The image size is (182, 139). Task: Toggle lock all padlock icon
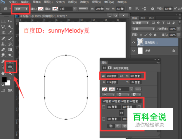155,35
